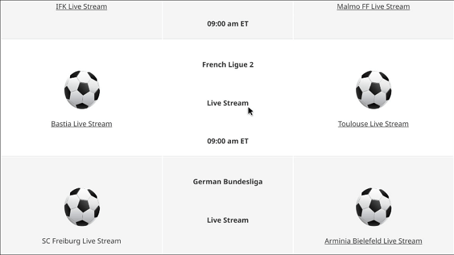454x255 pixels.
Task: Open the IFK Live Stream link
Action: point(81,6)
